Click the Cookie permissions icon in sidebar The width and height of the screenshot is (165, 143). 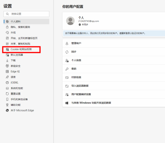pos(7,49)
